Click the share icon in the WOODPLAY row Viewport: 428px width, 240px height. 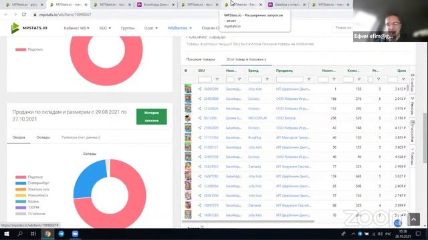[200, 118]
